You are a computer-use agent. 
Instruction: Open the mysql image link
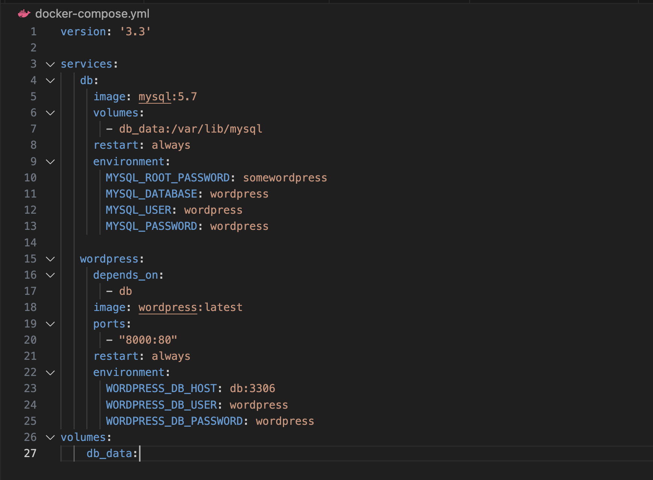coord(155,97)
